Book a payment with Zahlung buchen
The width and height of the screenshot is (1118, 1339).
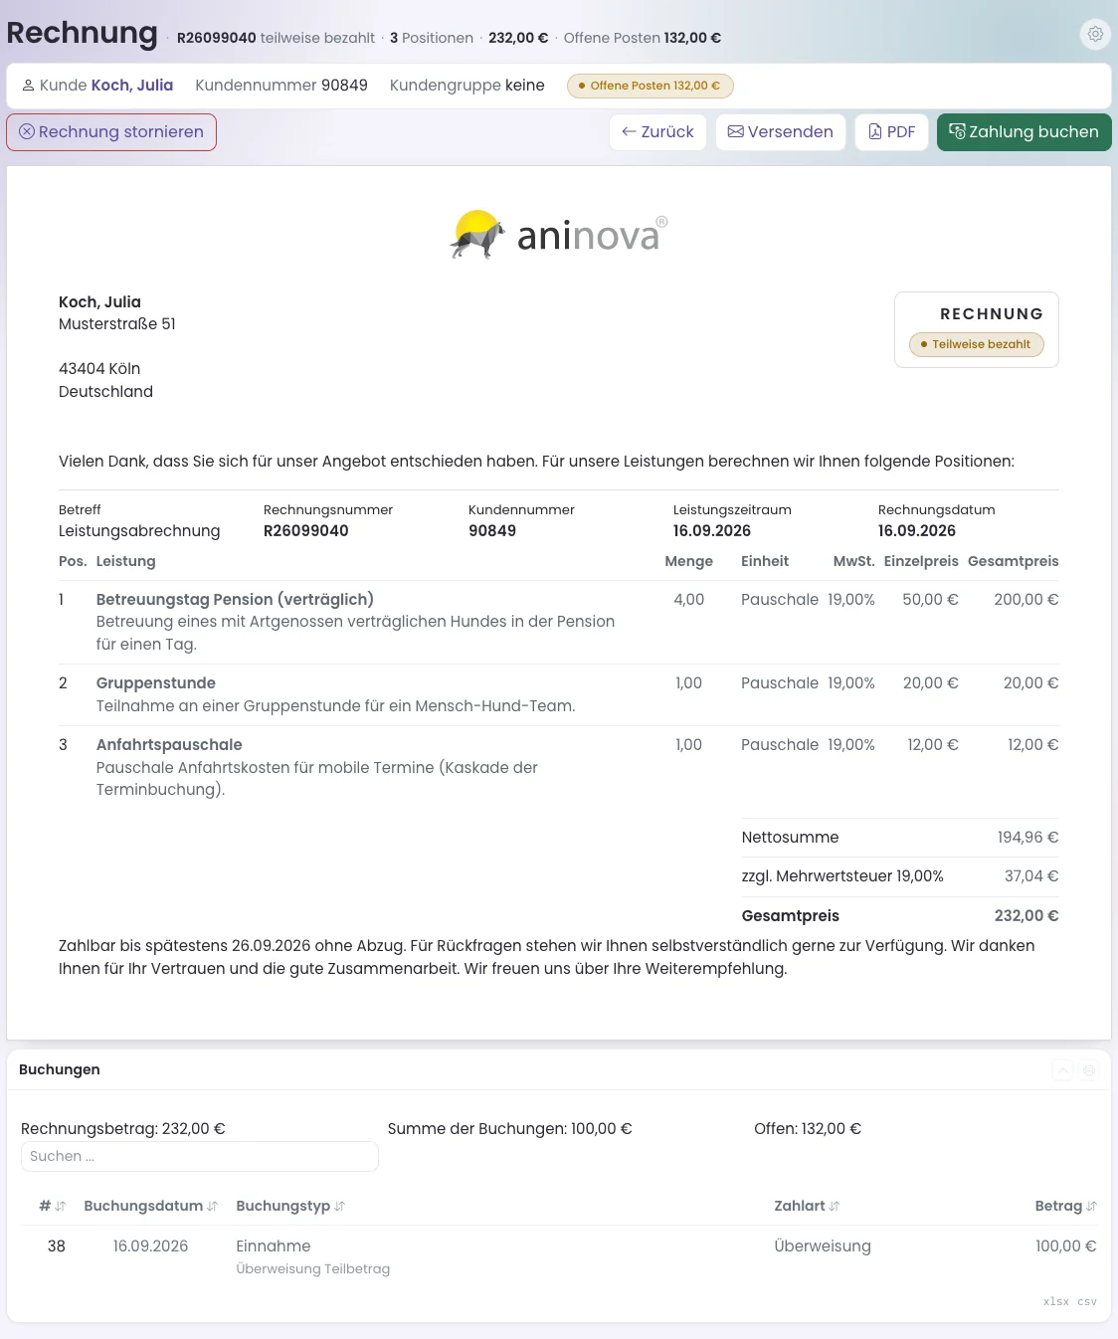coord(1025,132)
